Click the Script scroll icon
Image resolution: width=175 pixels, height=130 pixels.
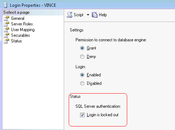[x=69, y=15]
